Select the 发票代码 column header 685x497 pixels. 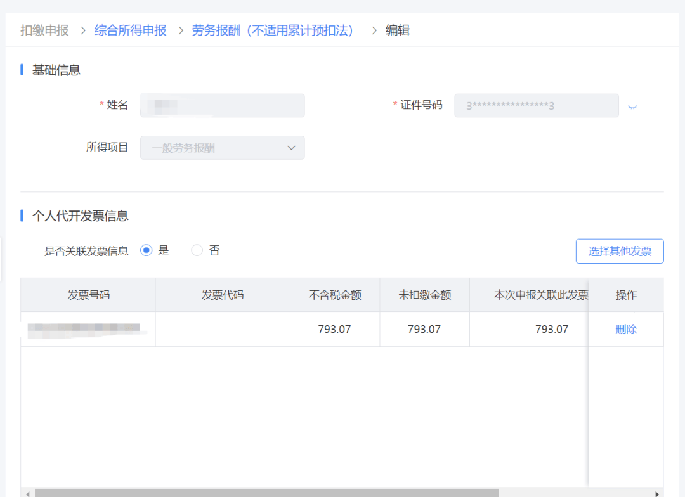223,295
